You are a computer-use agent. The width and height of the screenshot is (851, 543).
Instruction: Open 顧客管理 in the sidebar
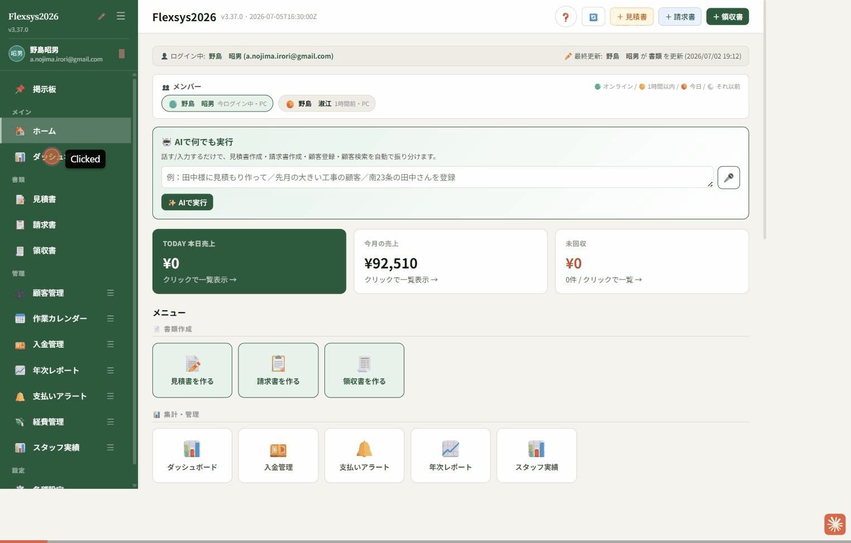click(66, 293)
